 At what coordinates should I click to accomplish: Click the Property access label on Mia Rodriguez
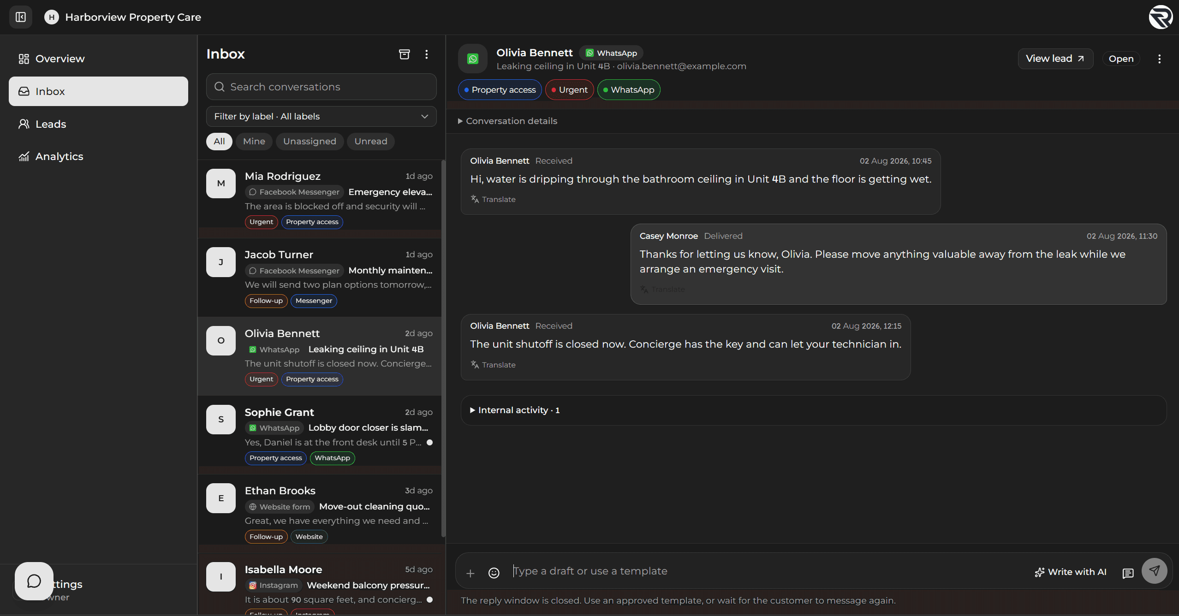click(x=312, y=222)
